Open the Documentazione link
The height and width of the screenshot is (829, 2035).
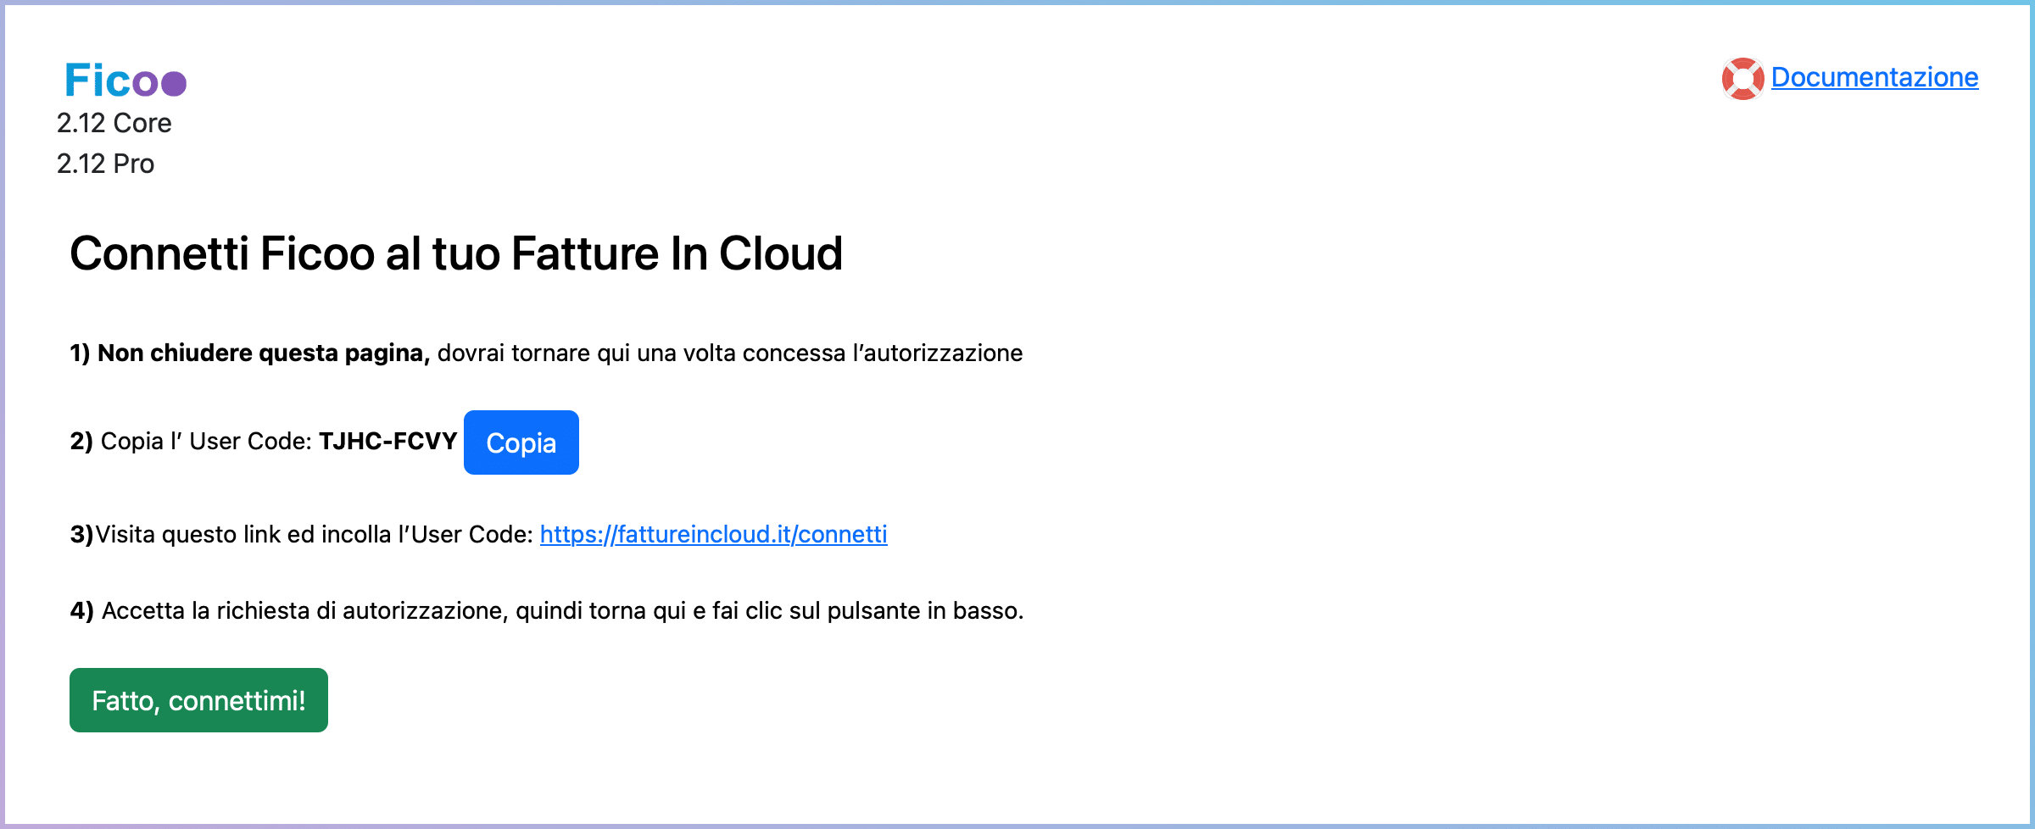tap(1874, 77)
